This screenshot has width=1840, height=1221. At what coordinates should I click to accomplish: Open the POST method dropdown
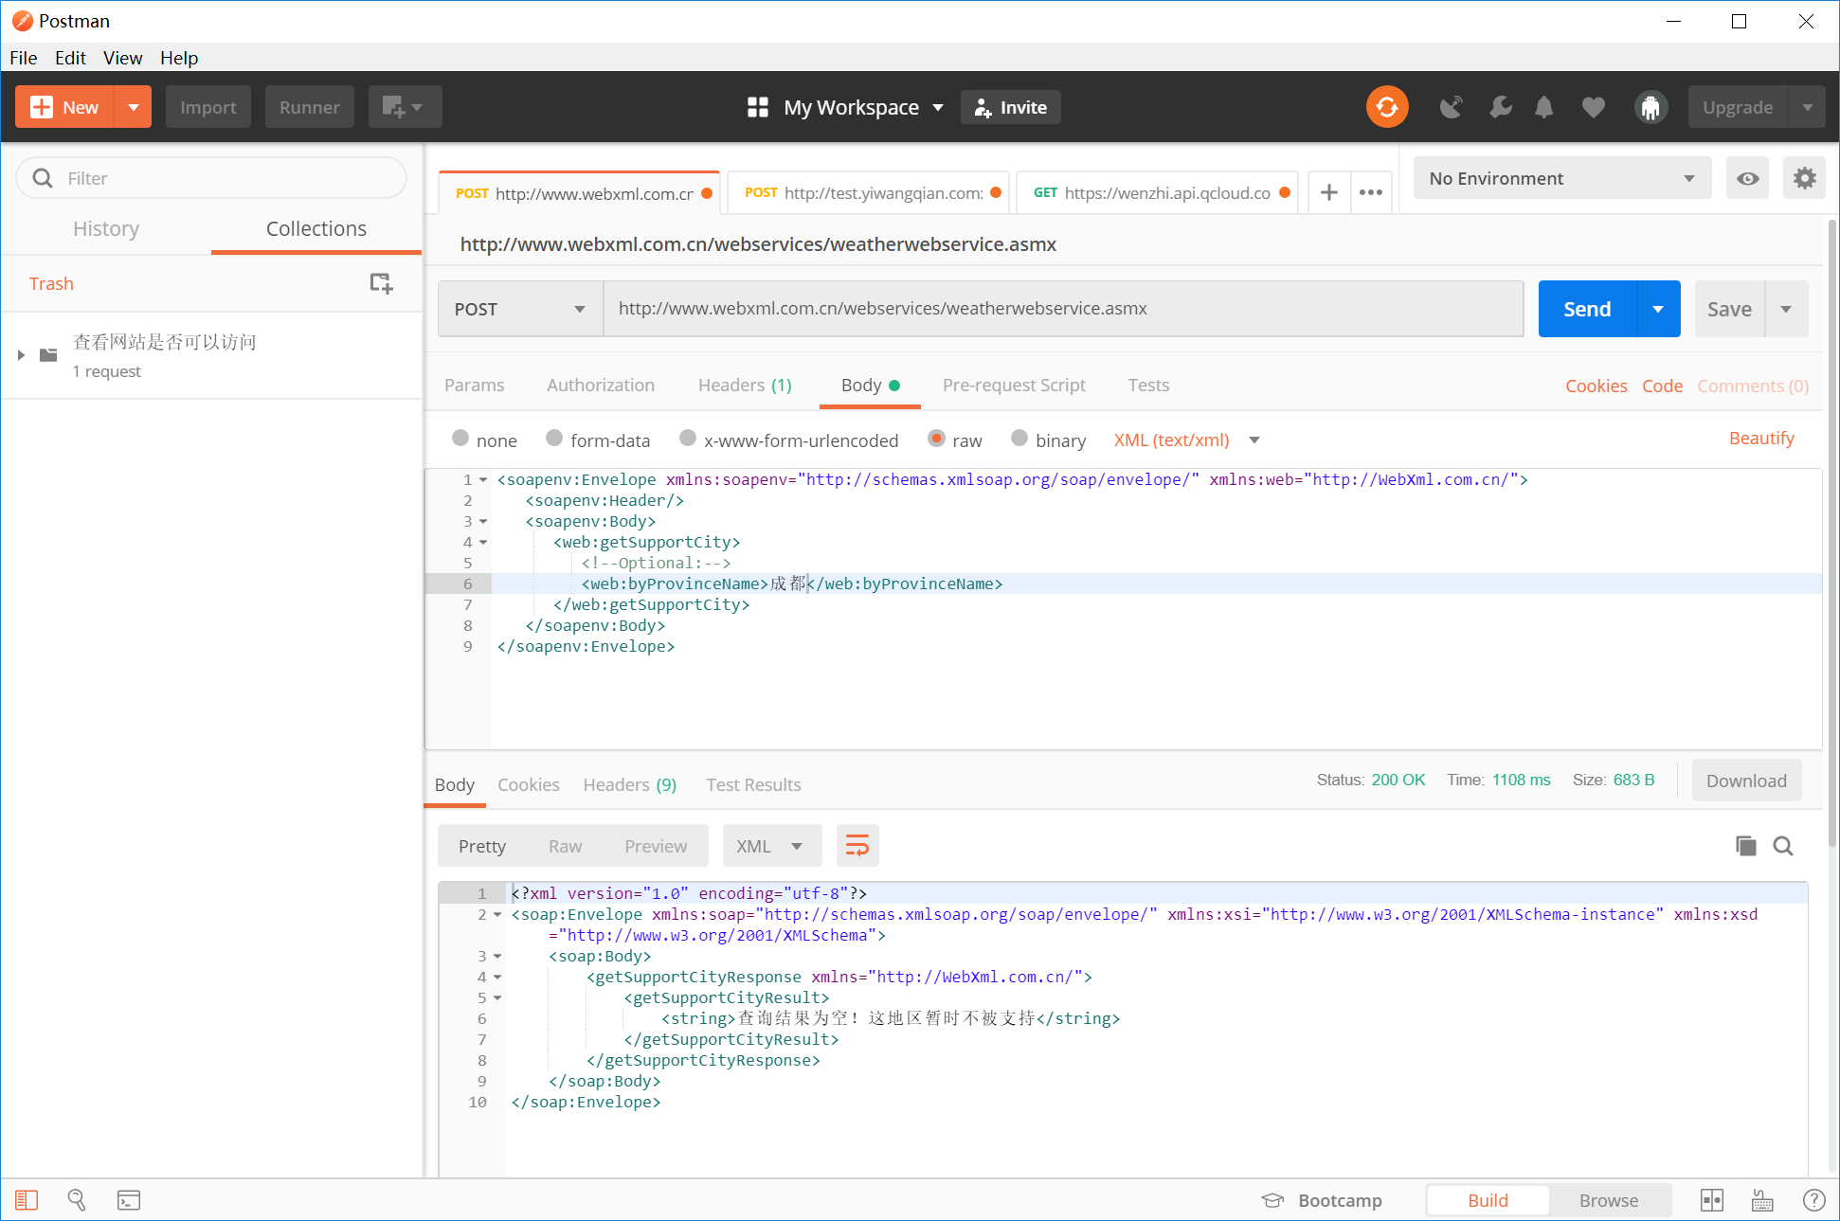point(519,309)
